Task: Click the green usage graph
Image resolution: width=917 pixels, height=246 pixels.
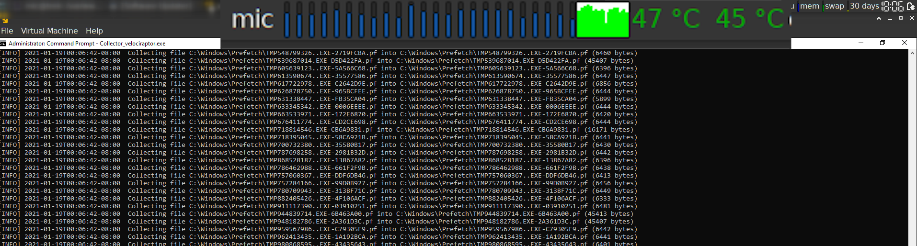Action: [602, 20]
